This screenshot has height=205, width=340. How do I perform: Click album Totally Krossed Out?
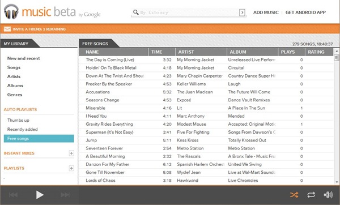click(x=247, y=140)
